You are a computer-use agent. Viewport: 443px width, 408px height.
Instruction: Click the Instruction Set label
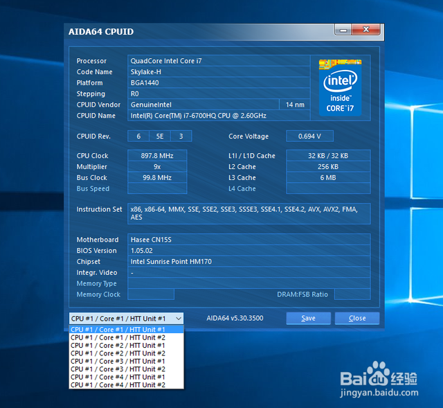click(99, 209)
